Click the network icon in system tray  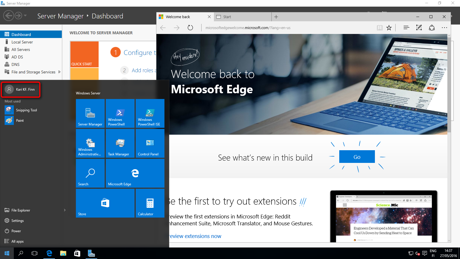pos(411,253)
